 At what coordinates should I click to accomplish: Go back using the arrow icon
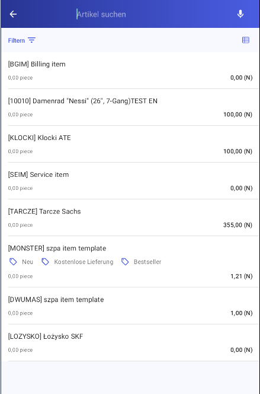point(13,14)
